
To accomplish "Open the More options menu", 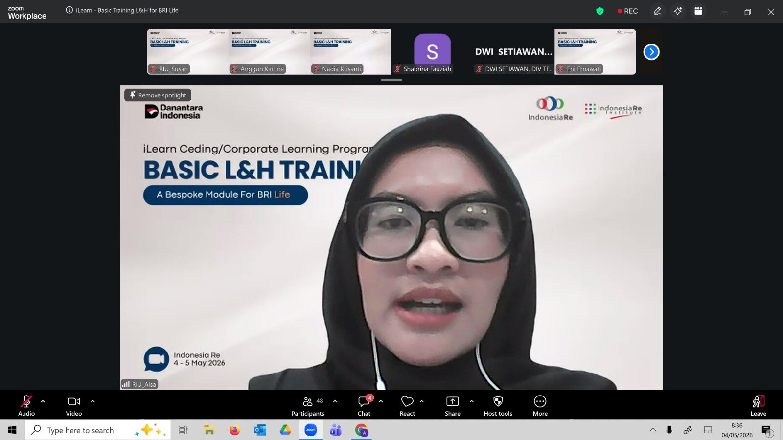I will click(540, 406).
